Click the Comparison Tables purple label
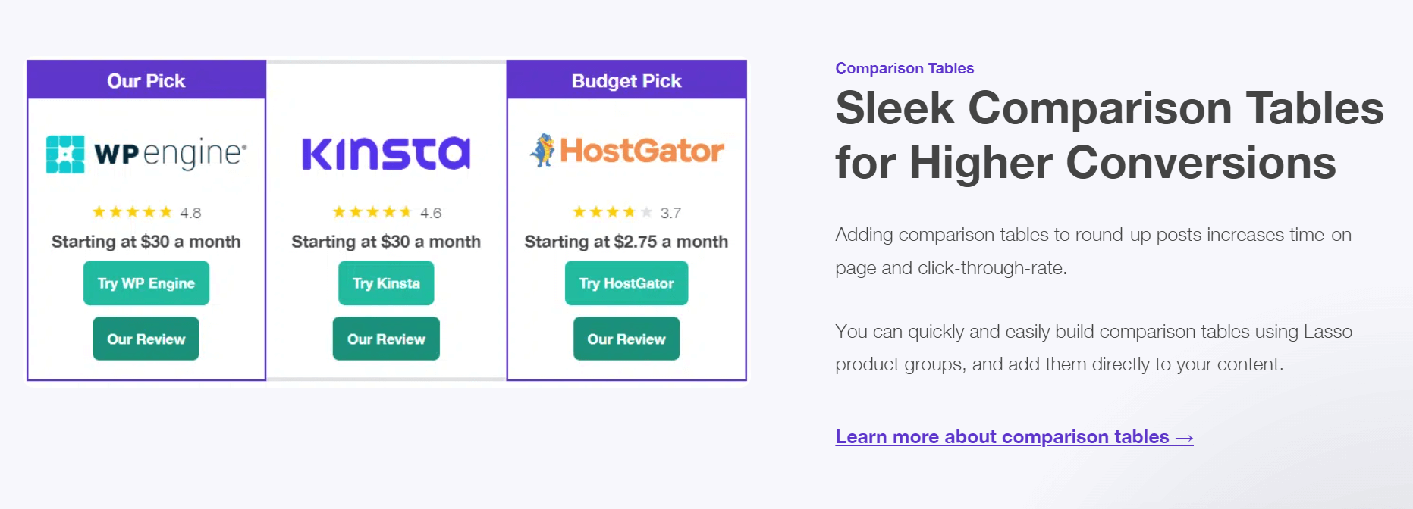The width and height of the screenshot is (1413, 509). [x=904, y=68]
